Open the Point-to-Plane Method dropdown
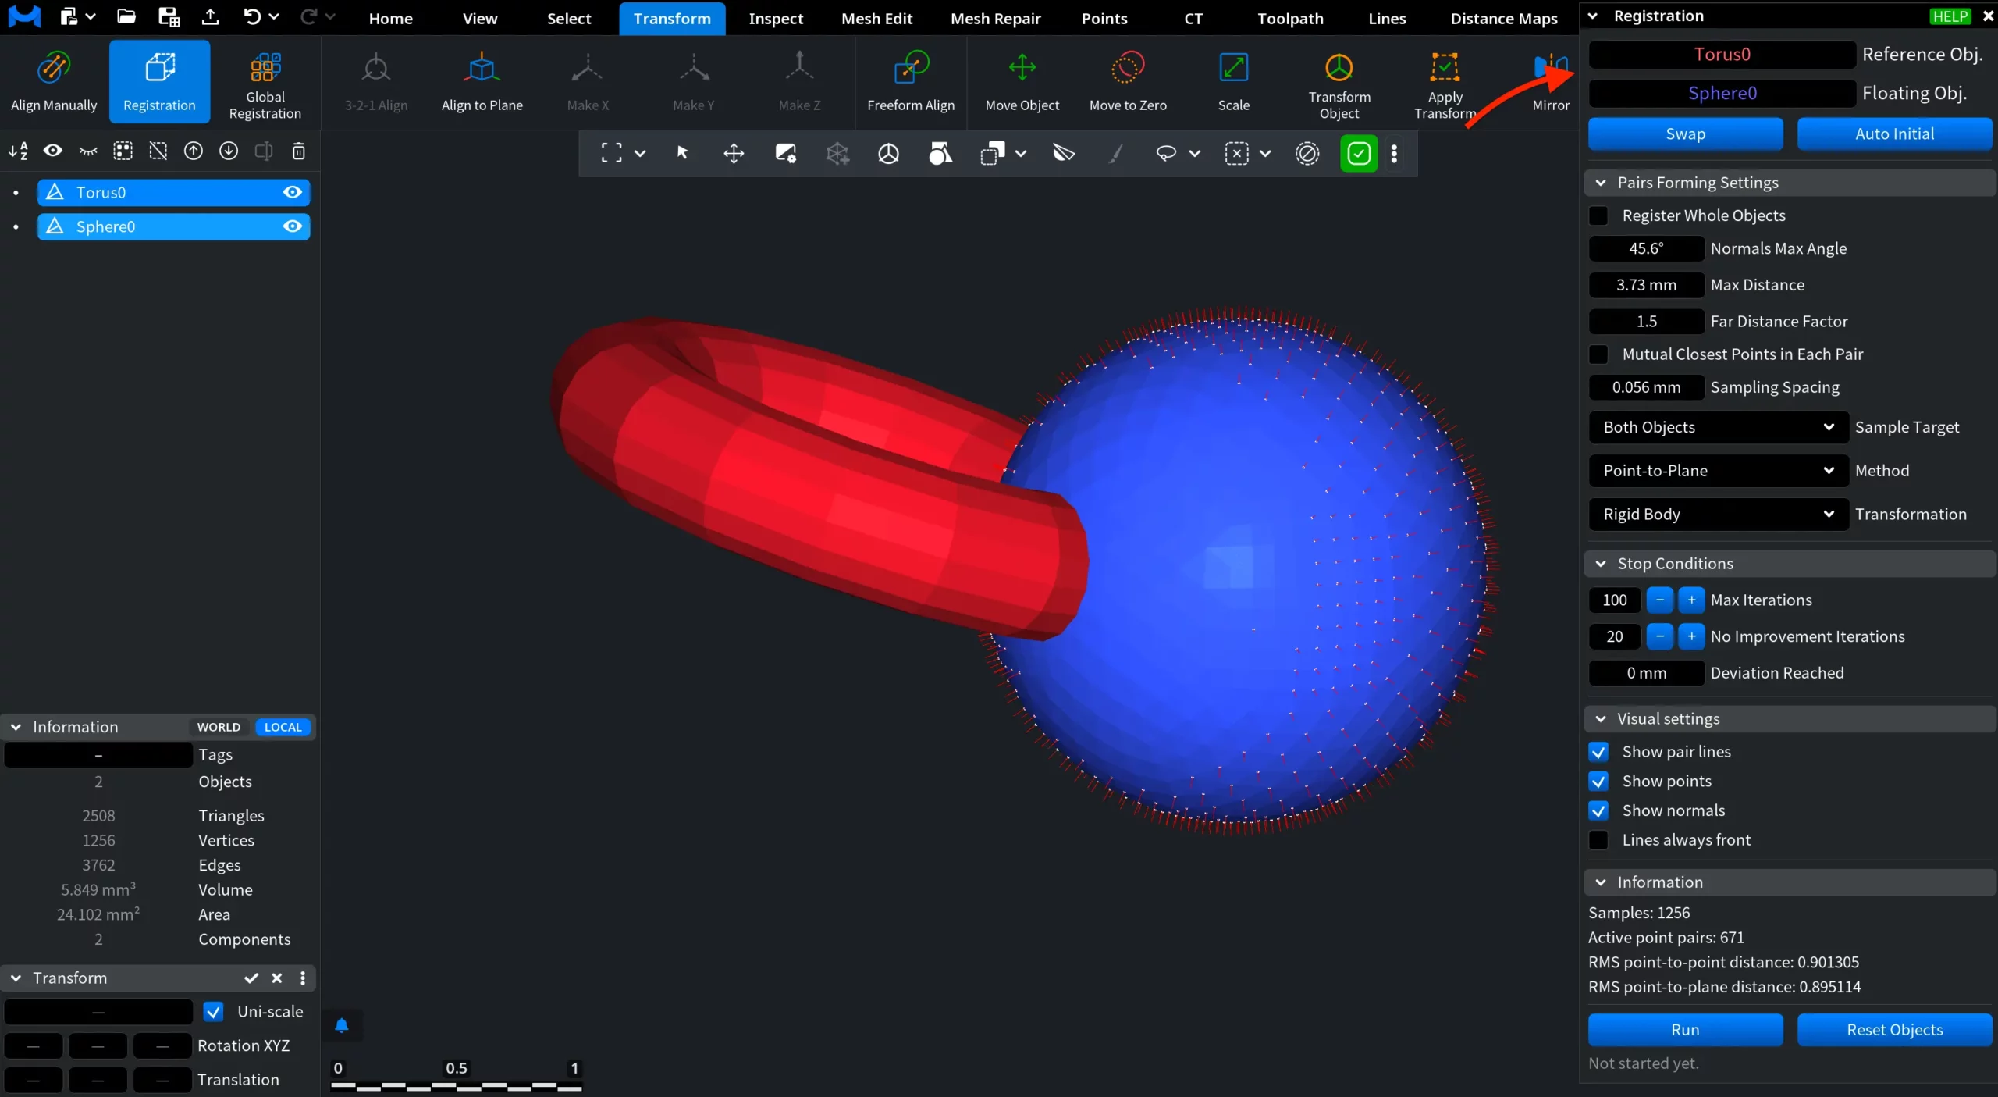 tap(1719, 471)
